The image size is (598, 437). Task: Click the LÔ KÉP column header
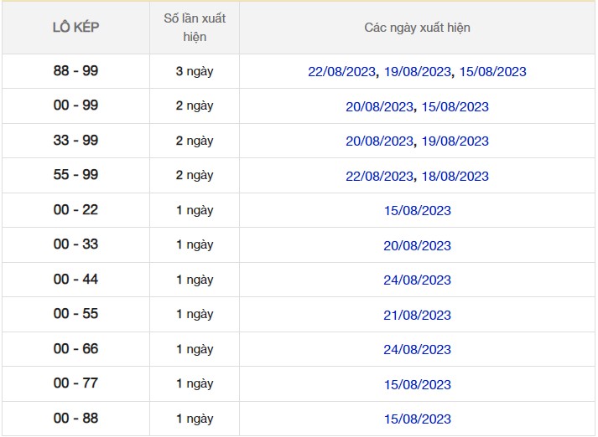click(75, 28)
